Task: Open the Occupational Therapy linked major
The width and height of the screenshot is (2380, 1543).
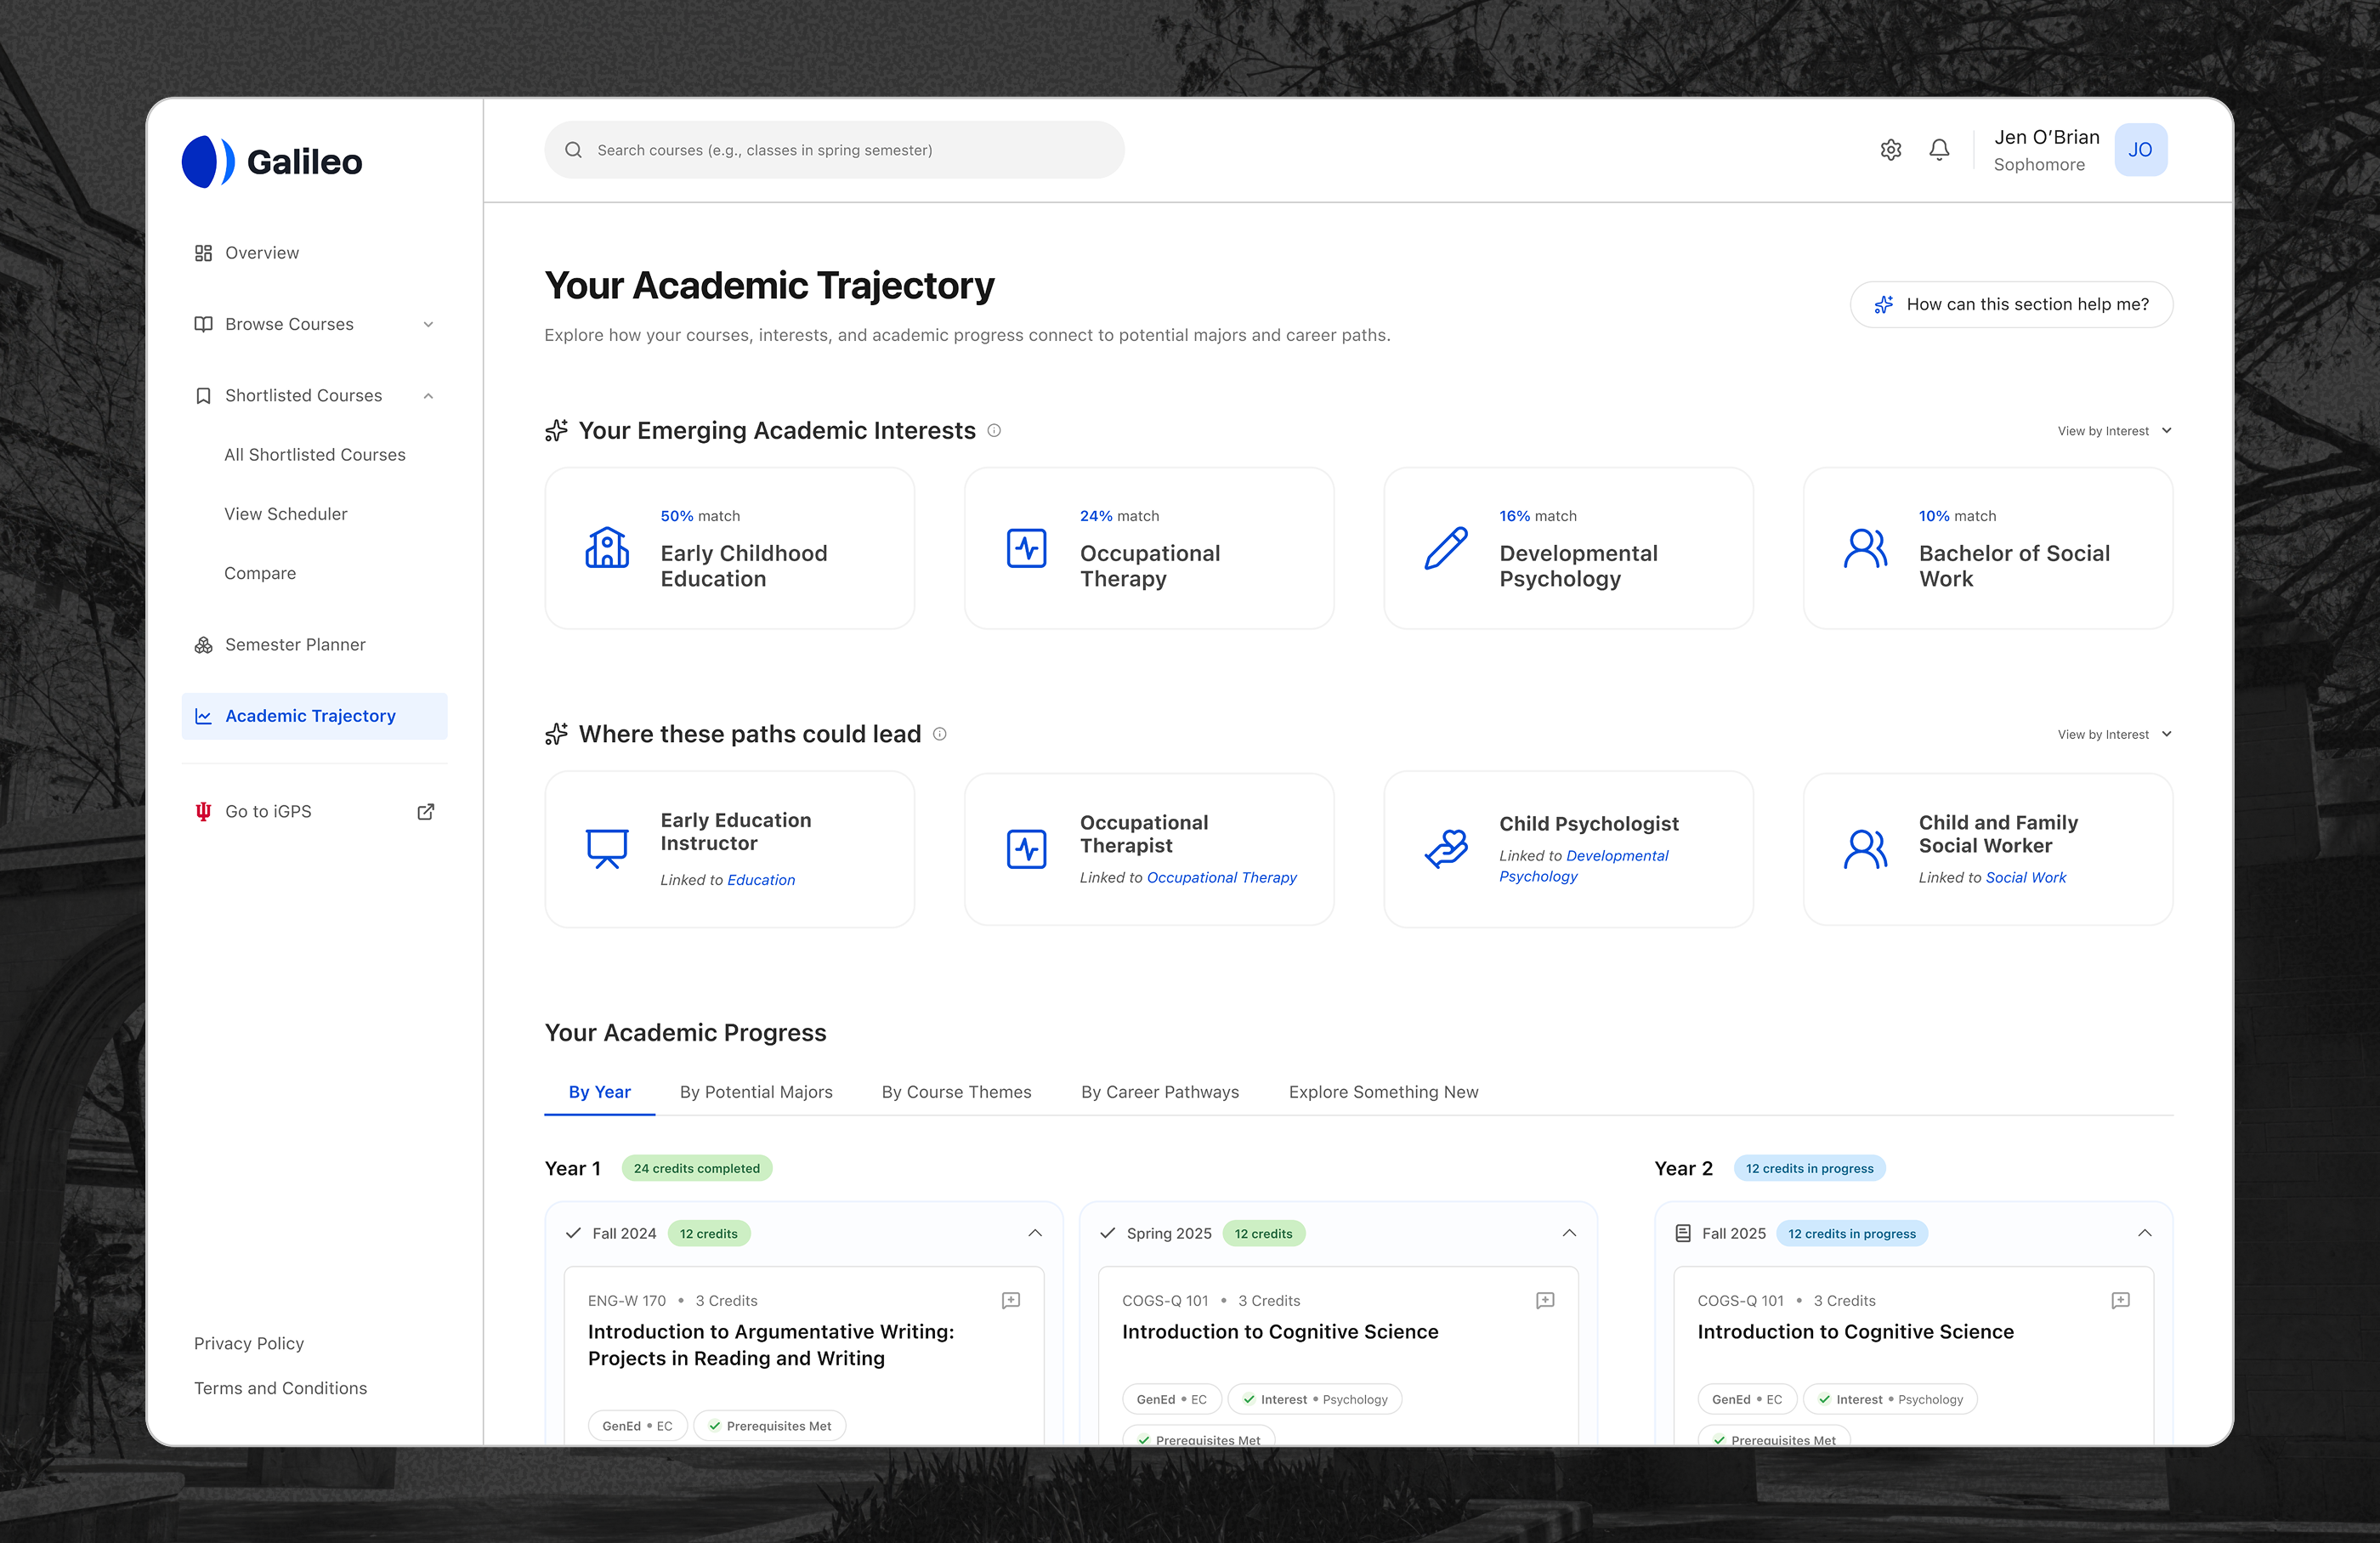Action: [1221, 878]
